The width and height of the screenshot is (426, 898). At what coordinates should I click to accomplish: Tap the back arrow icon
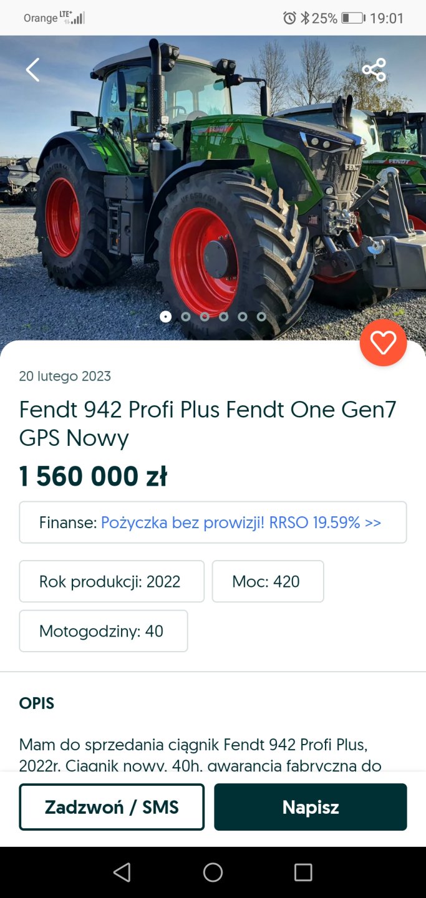(32, 70)
